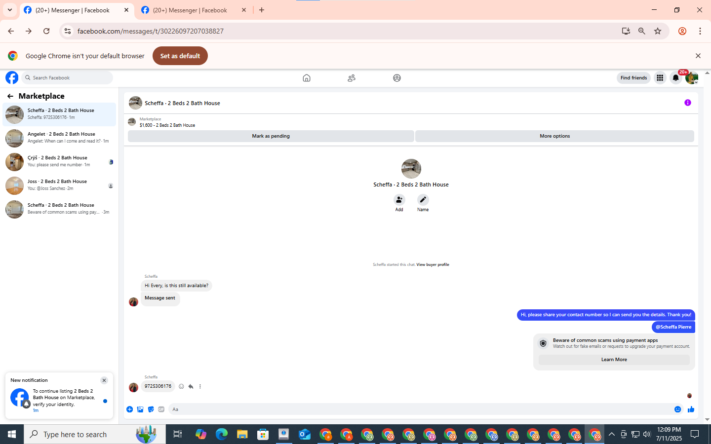Open conversation information purple icon
Viewport: 711px width, 444px height.
point(688,103)
